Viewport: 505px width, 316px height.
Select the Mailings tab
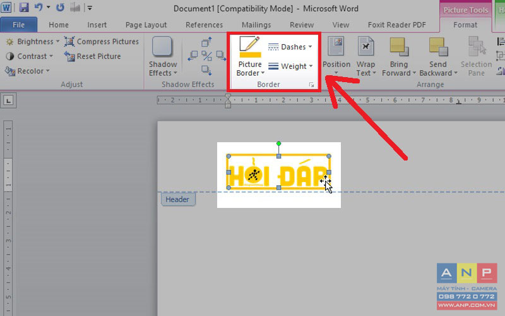pos(256,25)
